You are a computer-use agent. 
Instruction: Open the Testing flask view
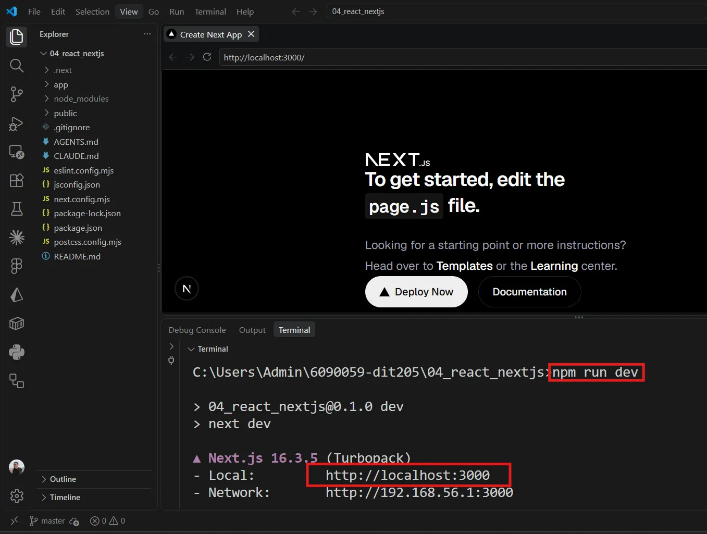[x=17, y=209]
